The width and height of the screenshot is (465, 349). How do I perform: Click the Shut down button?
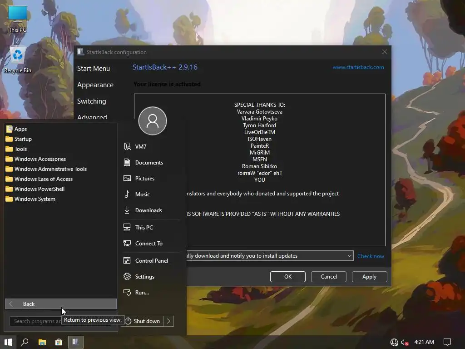pos(143,321)
